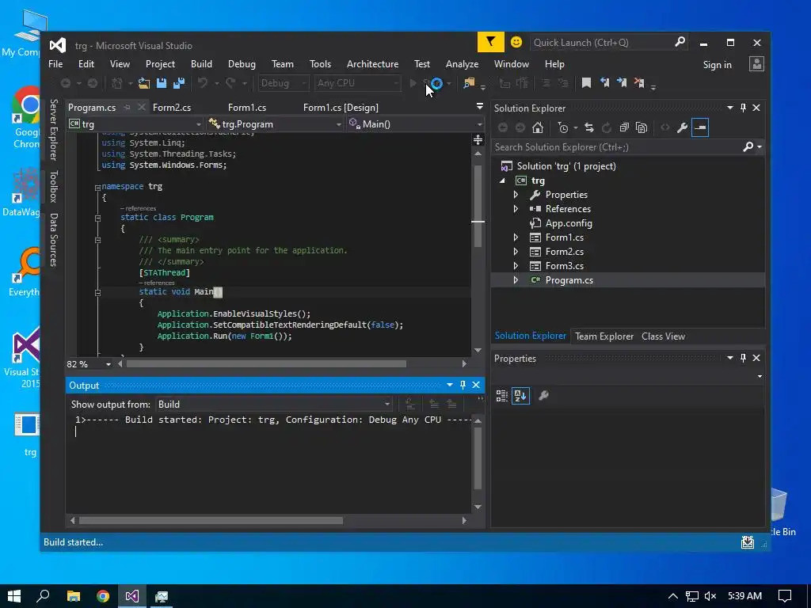Viewport: 811px width, 608px height.
Task: Toggle a bookmark with the bookmark icon
Action: [586, 83]
